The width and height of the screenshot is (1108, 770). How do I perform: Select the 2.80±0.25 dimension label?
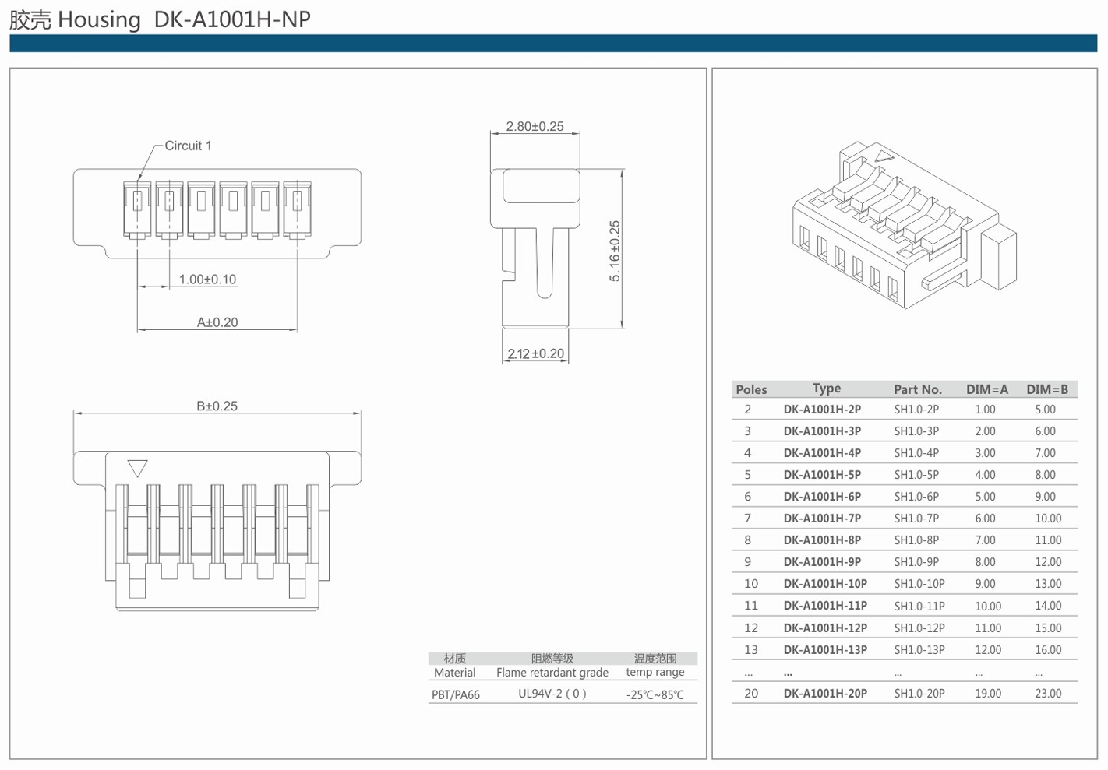tap(535, 126)
